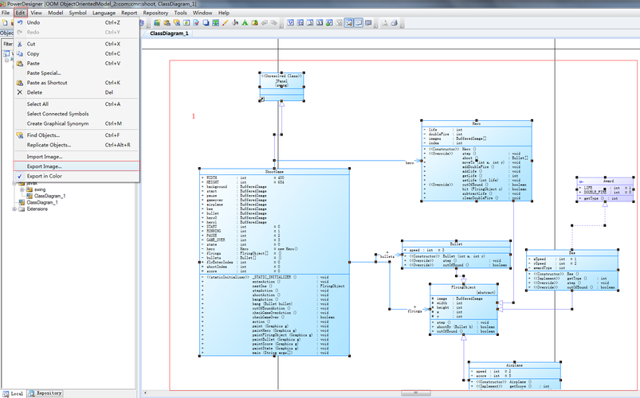
Task: Select the FlyingObject abstract class box
Action: point(463,309)
